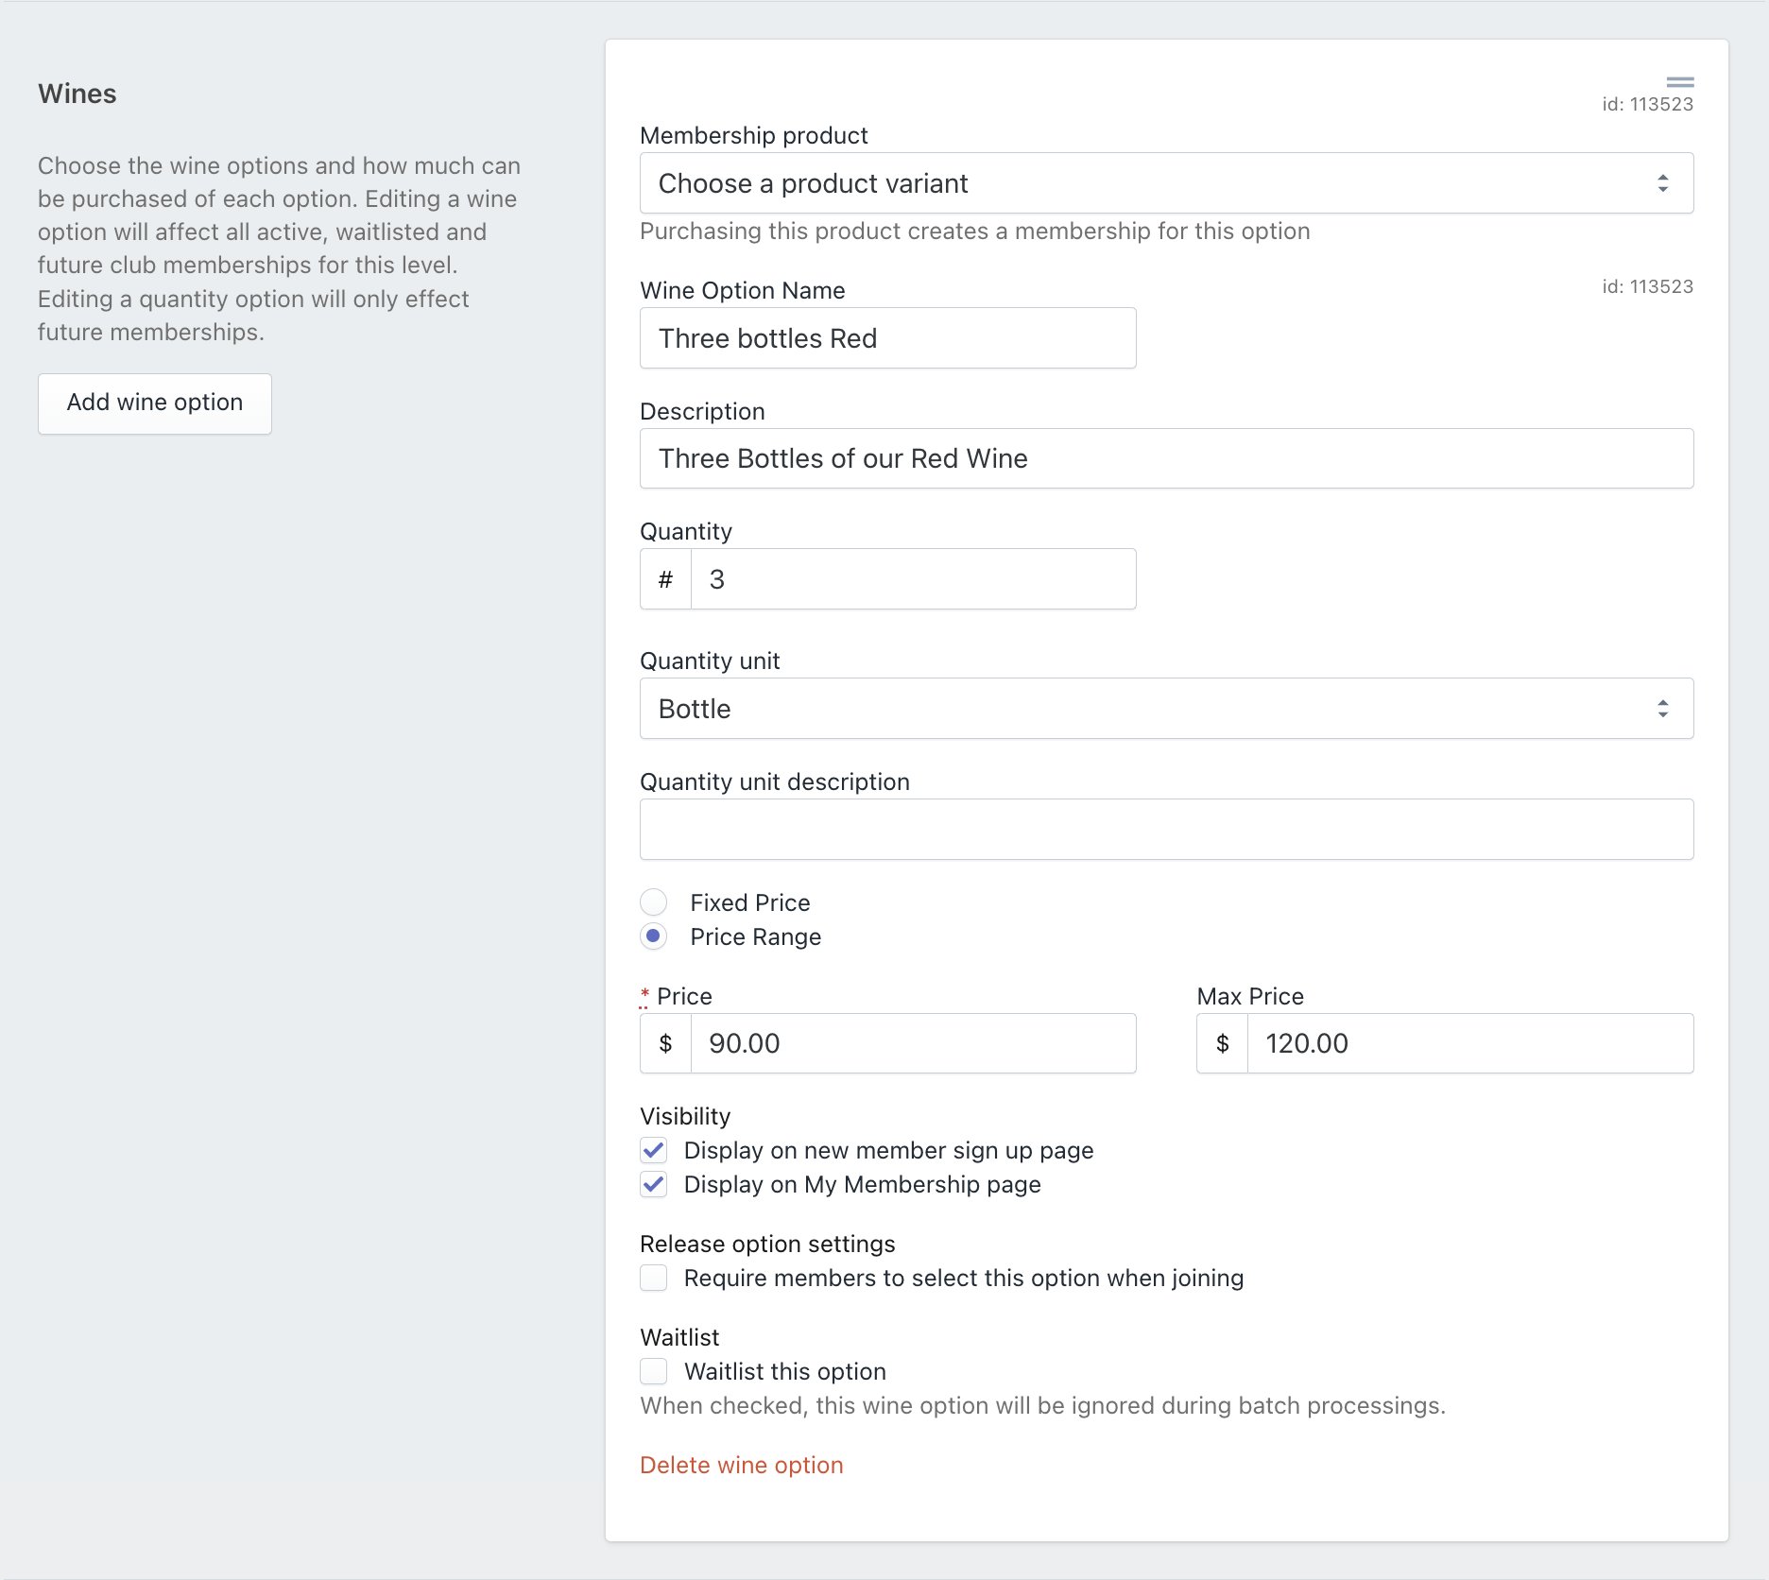
Task: Check the Waitlist this option box
Action: tap(654, 1371)
